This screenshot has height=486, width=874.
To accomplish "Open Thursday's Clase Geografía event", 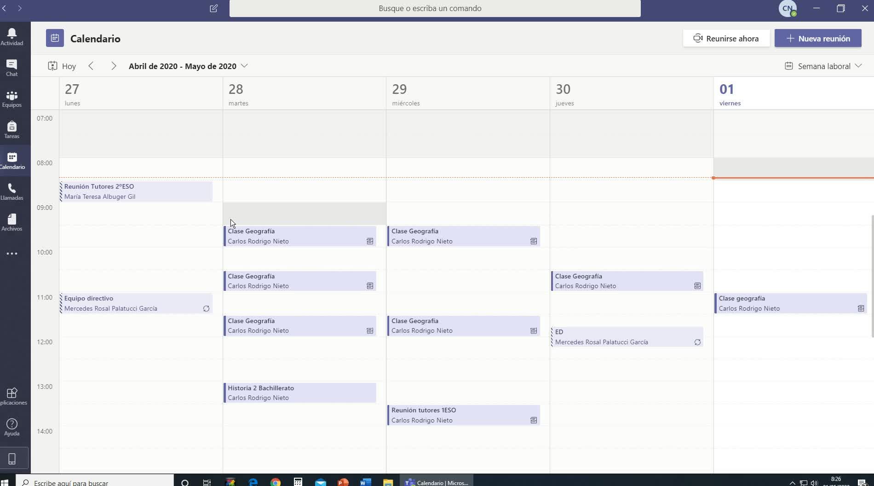I will (627, 281).
